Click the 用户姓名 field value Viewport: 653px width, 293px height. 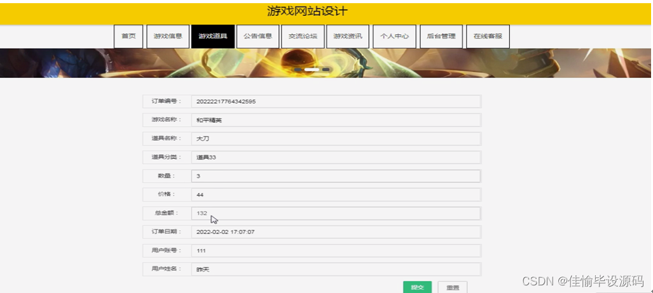336,270
